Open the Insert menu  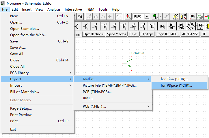[27, 9]
